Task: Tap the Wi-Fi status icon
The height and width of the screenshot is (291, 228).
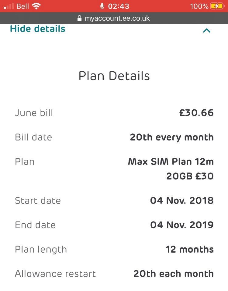Action: tap(36, 6)
